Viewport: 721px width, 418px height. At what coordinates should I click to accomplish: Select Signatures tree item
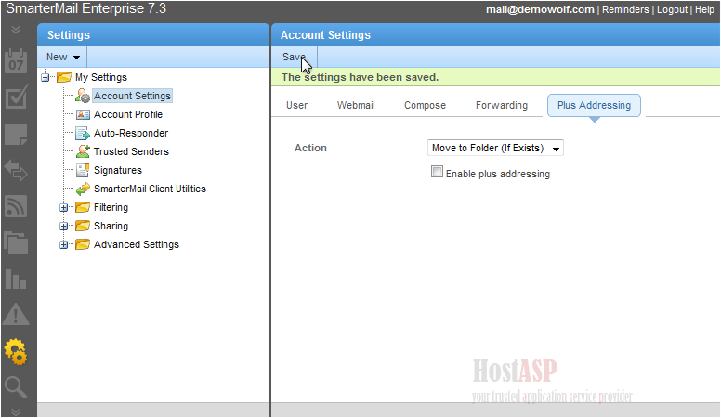click(118, 170)
